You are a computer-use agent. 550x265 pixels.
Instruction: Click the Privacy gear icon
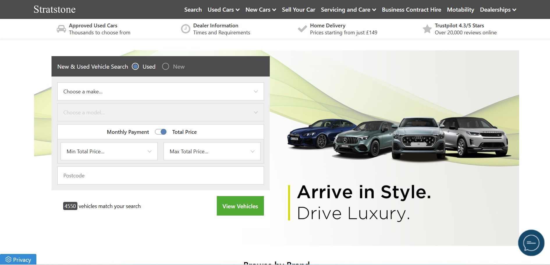click(8, 259)
